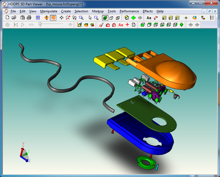
Task: Click the Markup menu item
Action: coord(98,11)
